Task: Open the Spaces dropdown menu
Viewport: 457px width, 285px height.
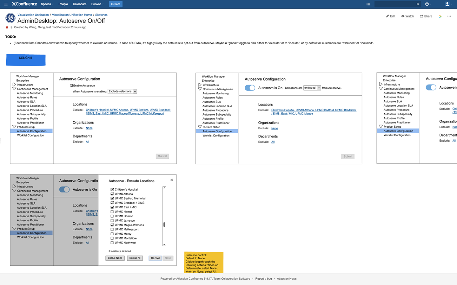Action: [x=47, y=4]
